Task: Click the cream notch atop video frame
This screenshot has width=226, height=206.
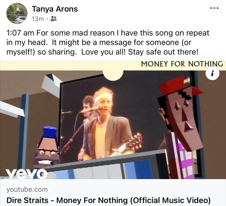Action: pyautogui.click(x=113, y=75)
